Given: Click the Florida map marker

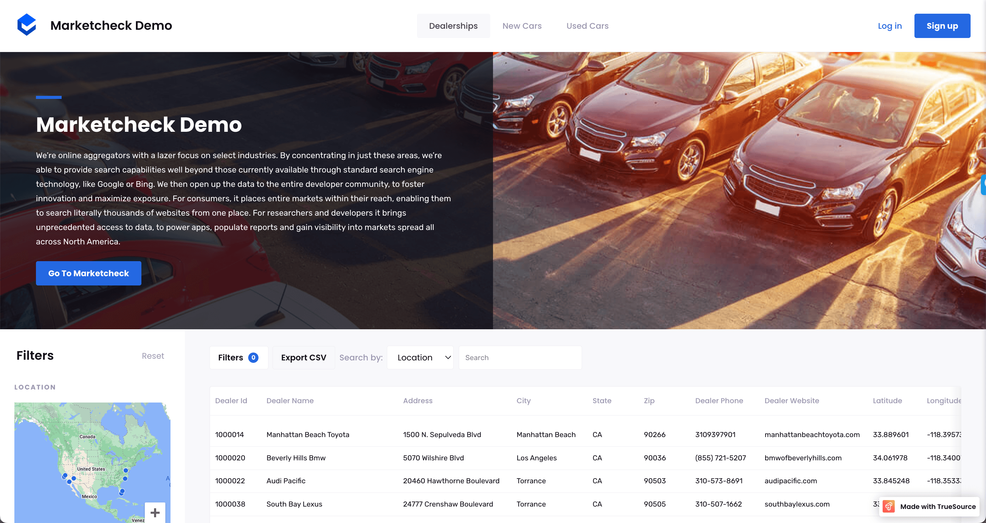Looking at the screenshot, I should 122,491.
